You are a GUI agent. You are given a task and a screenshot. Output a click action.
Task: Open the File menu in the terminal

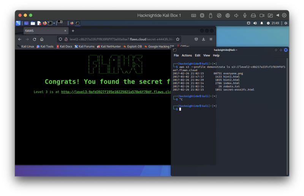(x=176, y=56)
